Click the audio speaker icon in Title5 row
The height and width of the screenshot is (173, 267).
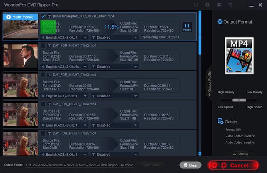coord(43,154)
